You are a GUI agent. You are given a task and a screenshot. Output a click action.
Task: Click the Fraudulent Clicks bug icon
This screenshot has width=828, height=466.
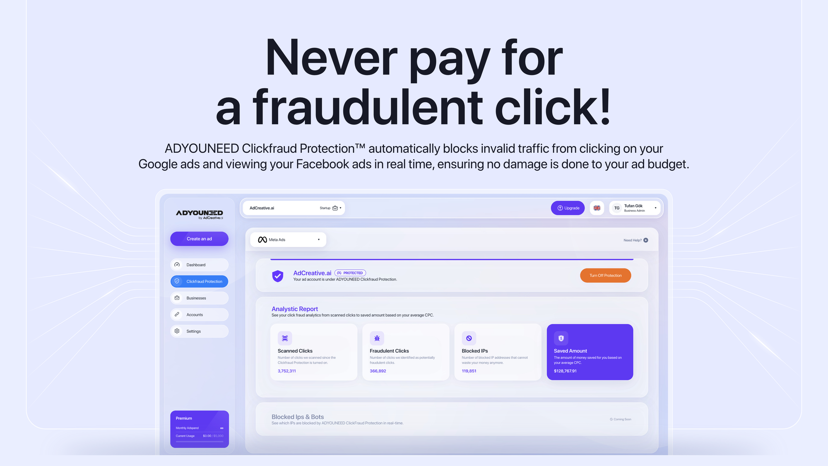coord(376,338)
